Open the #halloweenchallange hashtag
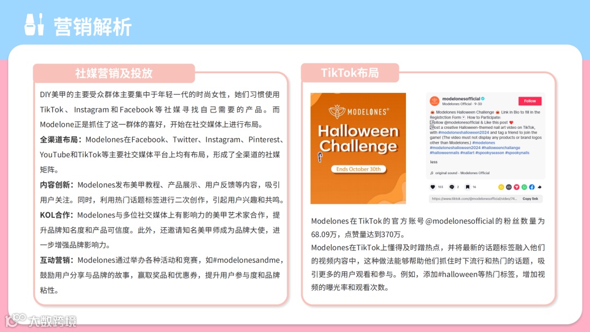Viewport: 590px width, 332px height. pyautogui.click(x=501, y=148)
